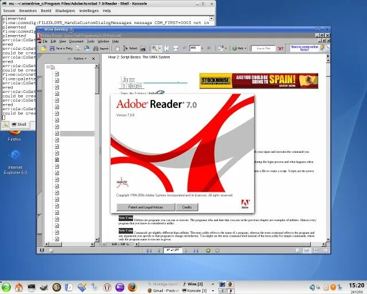
Task: Click the Search binoculars toolbar button
Action: (x=101, y=49)
